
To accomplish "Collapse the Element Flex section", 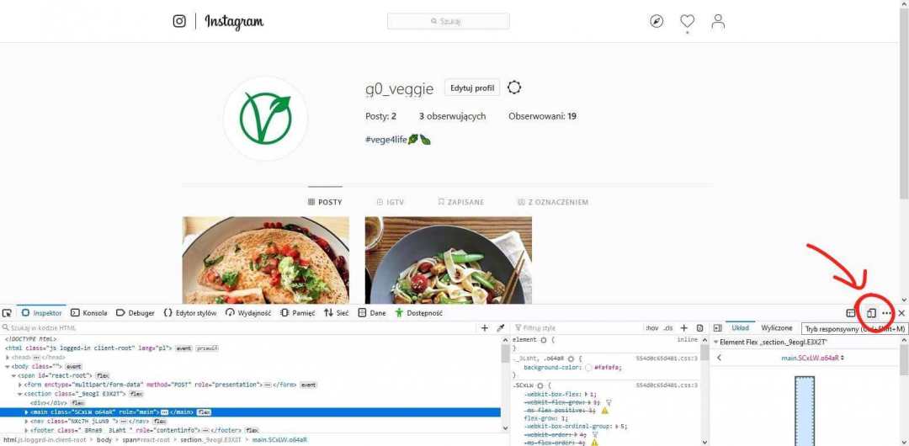I will click(716, 342).
